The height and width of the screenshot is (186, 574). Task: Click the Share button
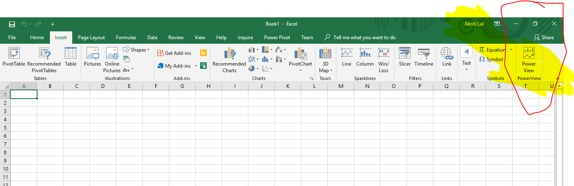point(544,38)
